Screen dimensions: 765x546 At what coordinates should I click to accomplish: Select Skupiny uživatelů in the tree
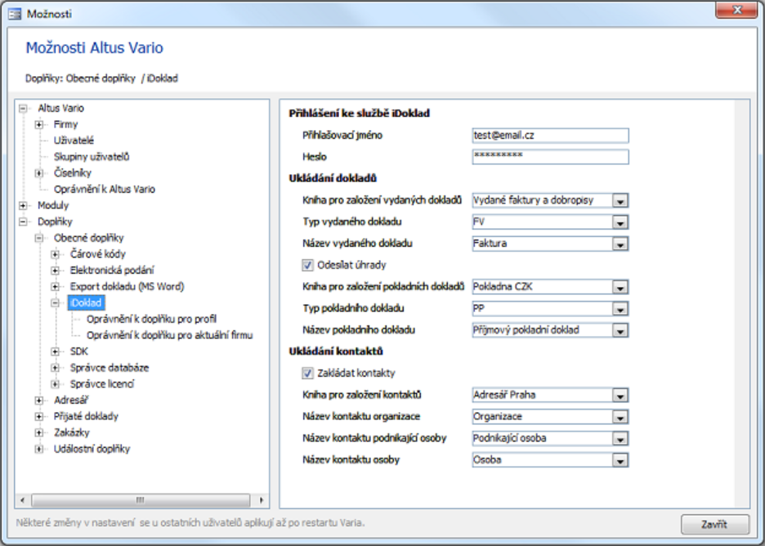(x=92, y=157)
